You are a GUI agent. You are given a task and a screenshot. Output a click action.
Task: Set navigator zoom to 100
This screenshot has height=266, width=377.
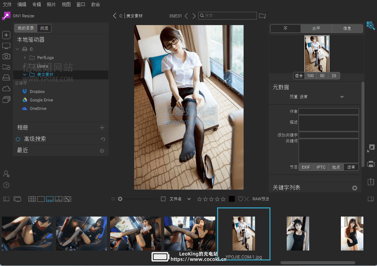pyautogui.click(x=310, y=76)
